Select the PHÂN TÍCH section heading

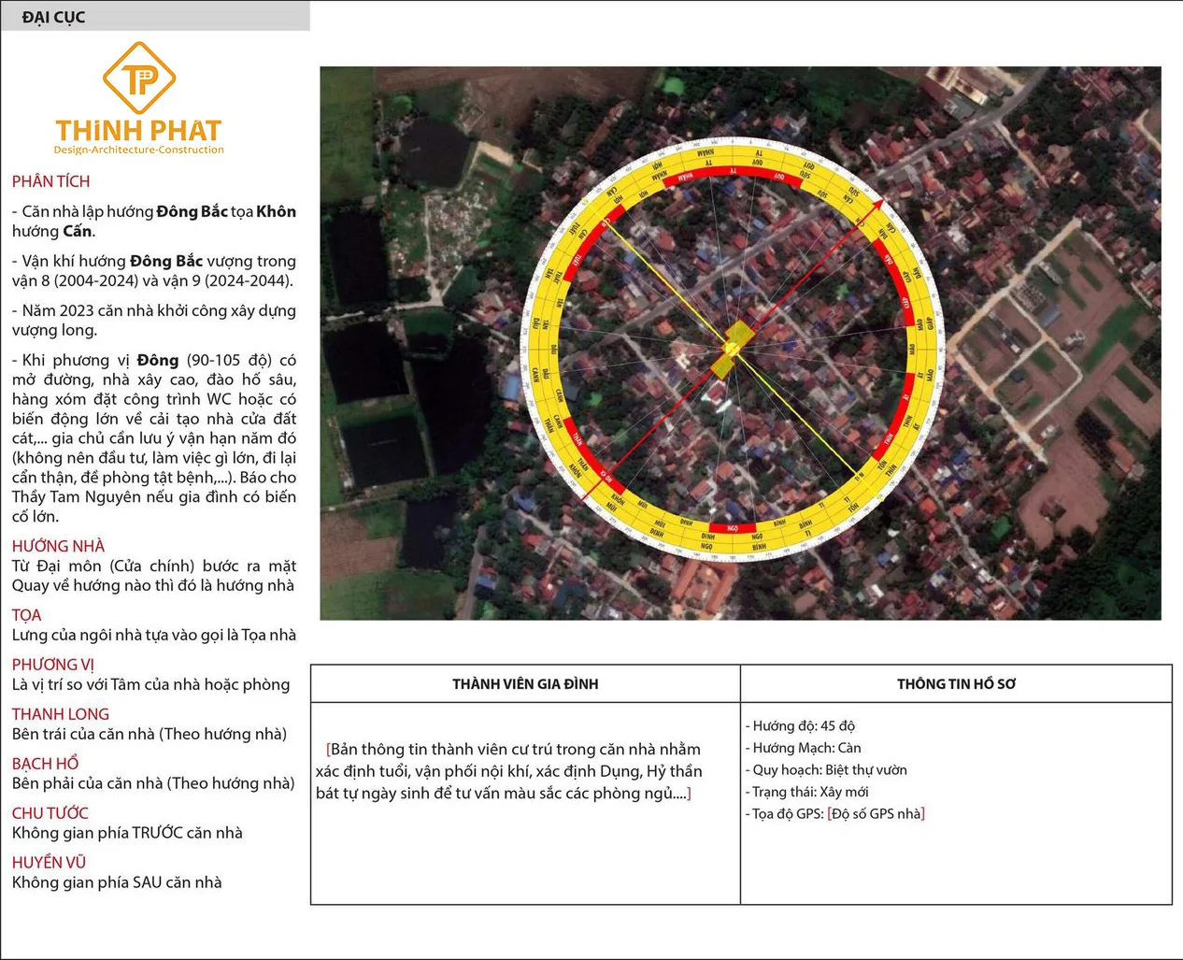click(51, 181)
